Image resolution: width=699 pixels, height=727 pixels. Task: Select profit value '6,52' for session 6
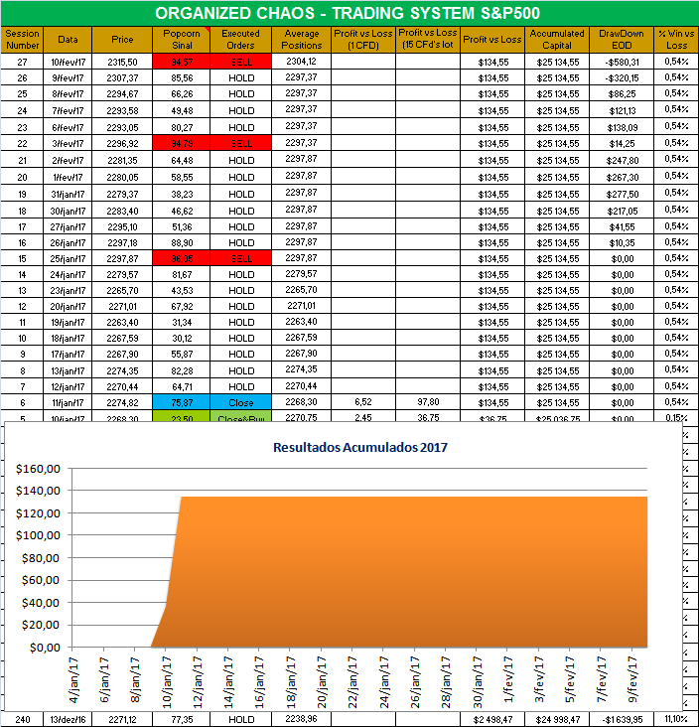pos(363,401)
